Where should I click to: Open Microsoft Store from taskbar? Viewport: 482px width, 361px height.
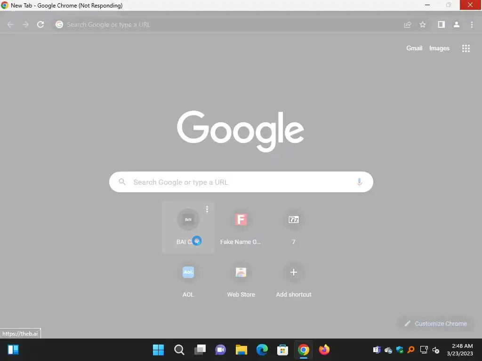click(x=282, y=350)
